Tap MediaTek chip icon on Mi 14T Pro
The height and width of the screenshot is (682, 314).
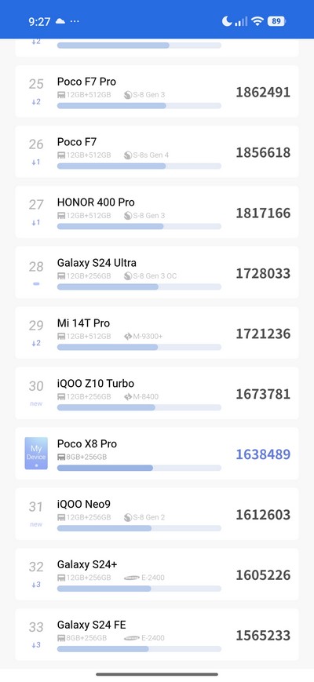(128, 336)
